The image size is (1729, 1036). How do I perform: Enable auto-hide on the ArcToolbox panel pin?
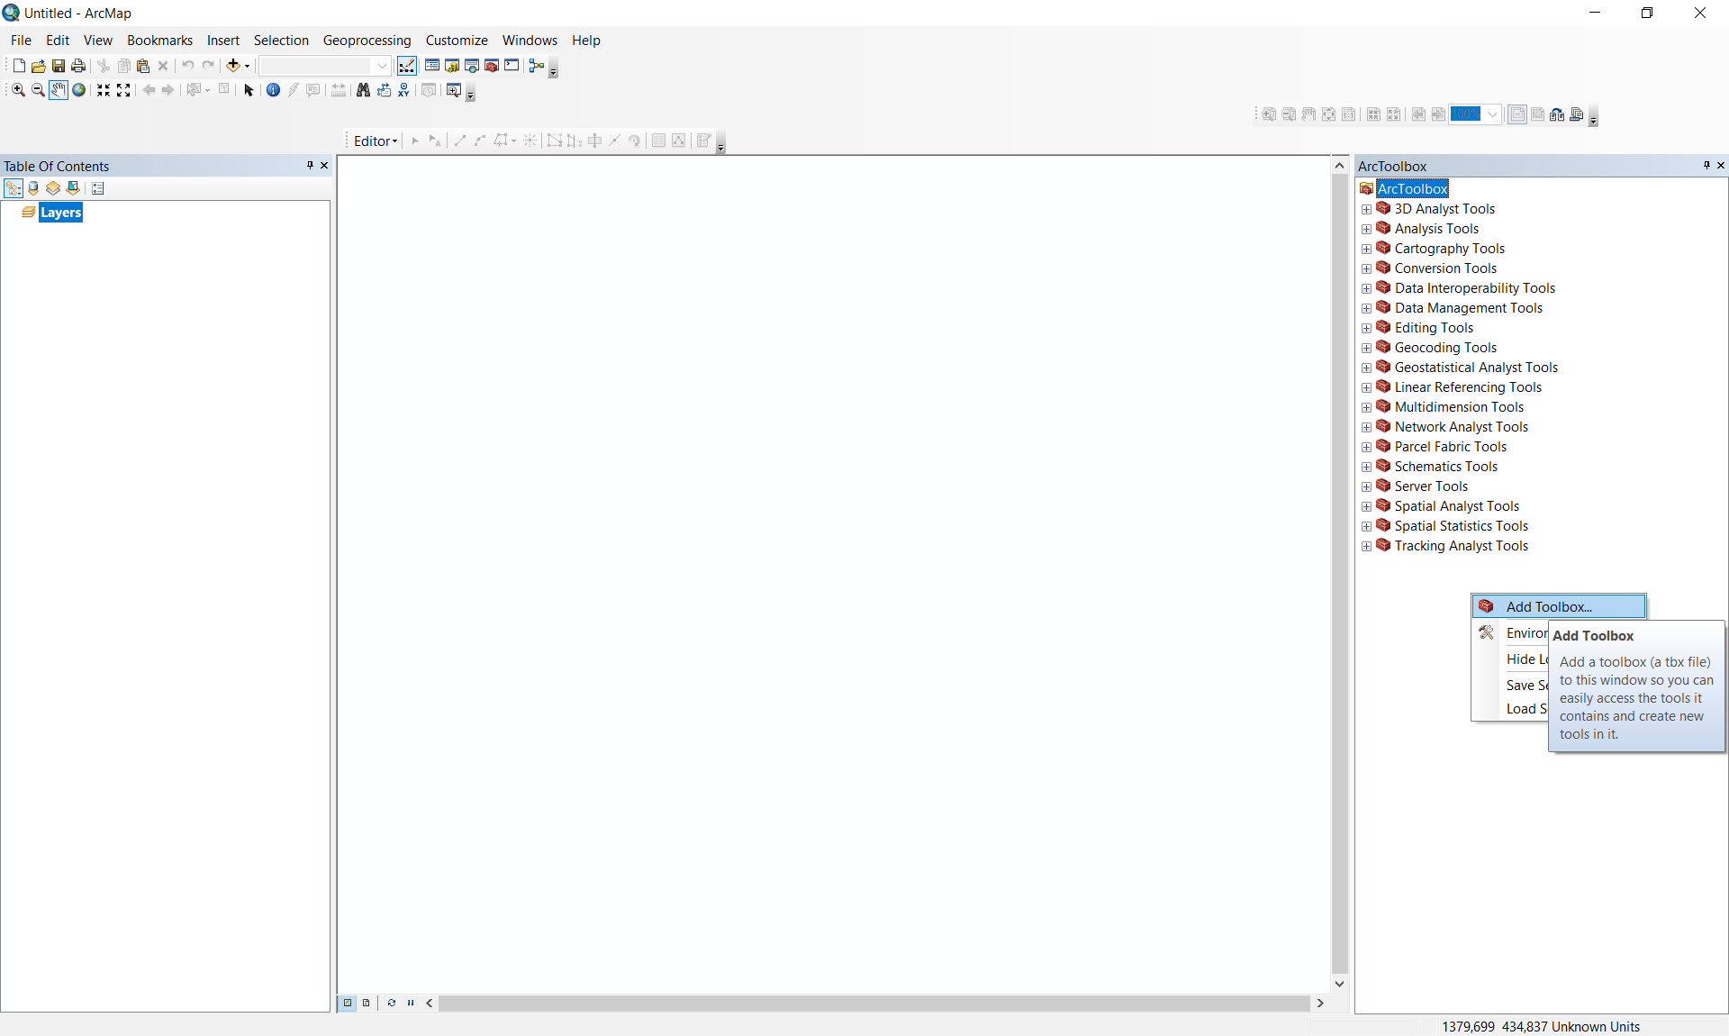coord(1707,166)
